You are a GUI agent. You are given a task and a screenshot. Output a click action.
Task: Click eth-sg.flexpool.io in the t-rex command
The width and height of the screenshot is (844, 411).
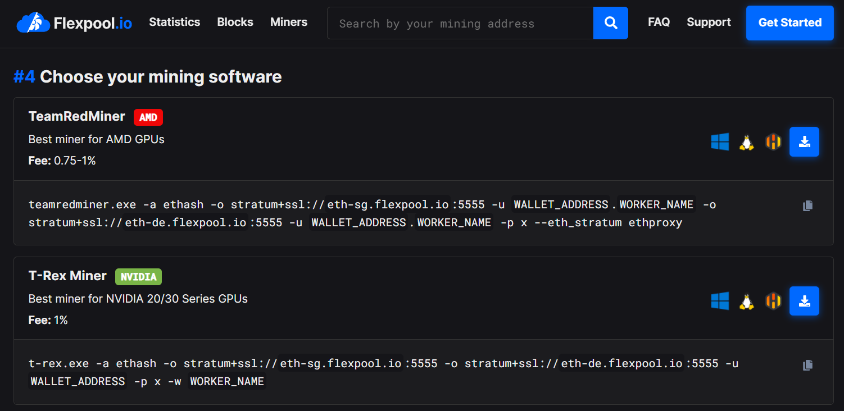point(341,363)
